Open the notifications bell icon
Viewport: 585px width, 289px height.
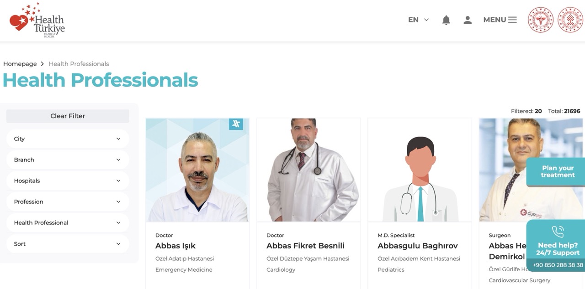(x=446, y=20)
